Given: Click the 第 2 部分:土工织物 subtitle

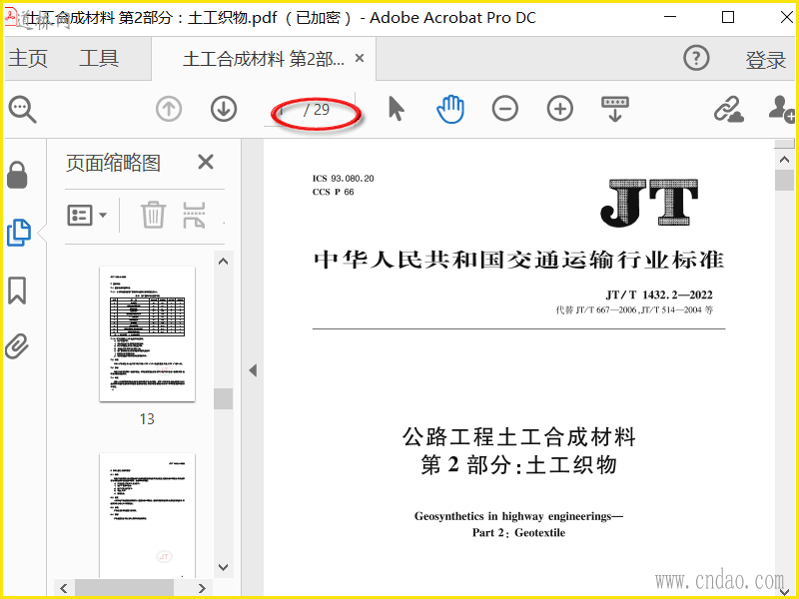Looking at the screenshot, I should [518, 464].
